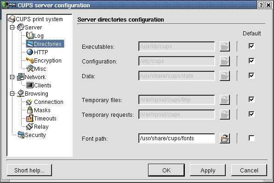Click the Masks padlock icon
Screen dimensions: 274x183
coord(30,110)
